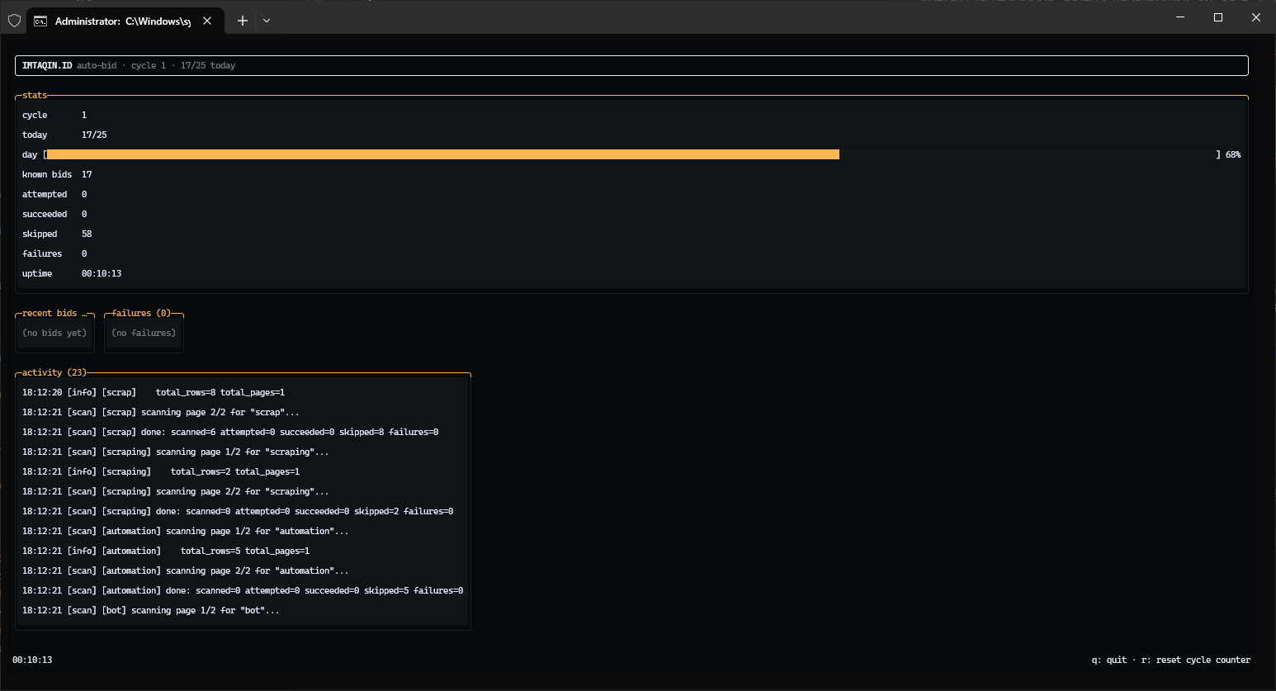Screen dimensions: 1276x691
Task: Click the "today 17/25" stats row
Action: 64,135
